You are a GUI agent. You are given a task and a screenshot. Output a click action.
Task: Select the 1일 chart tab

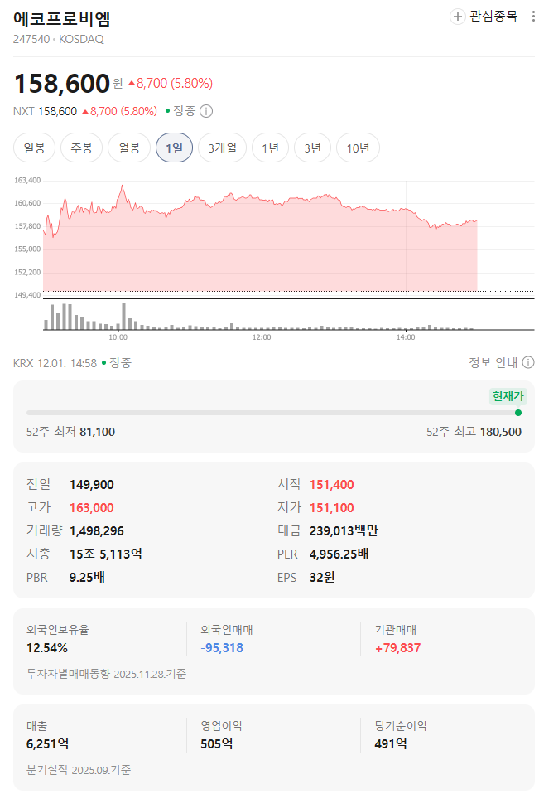tap(174, 148)
